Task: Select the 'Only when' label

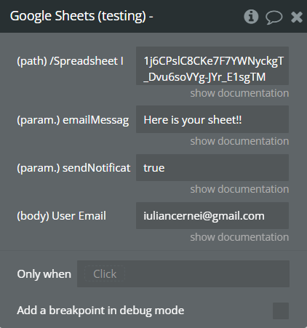Action: pos(44,274)
